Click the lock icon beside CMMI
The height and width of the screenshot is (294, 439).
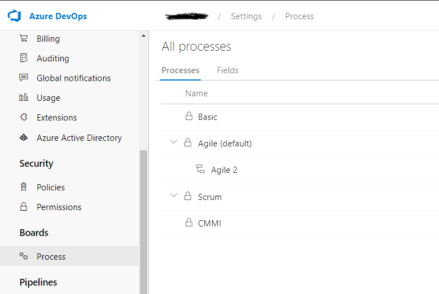pos(189,222)
